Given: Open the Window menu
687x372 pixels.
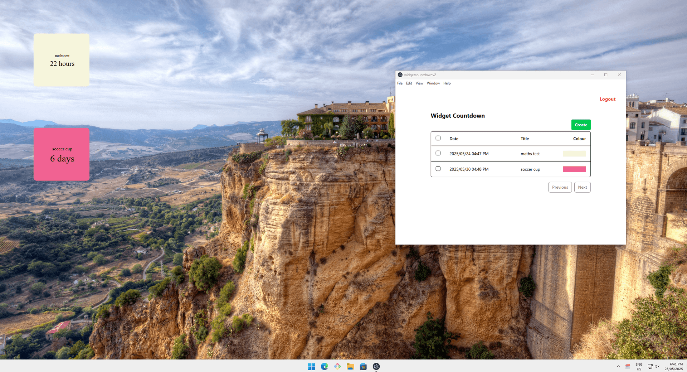Looking at the screenshot, I should click(x=433, y=83).
